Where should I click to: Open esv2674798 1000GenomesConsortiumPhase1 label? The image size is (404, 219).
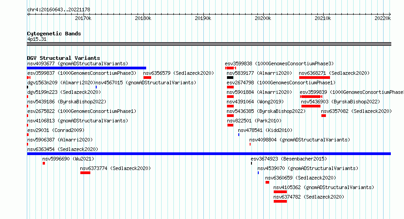tap(281, 83)
